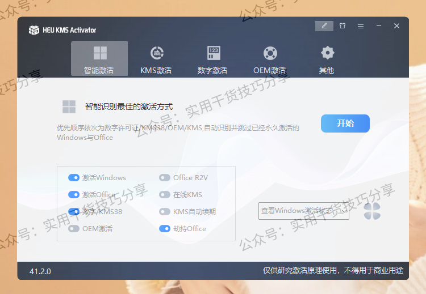Switch to the OEM激活 tab
426x294 pixels.
(x=270, y=60)
